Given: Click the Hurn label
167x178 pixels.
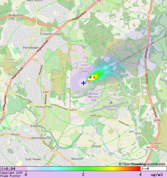Looking at the screenshot, I should 139,133.
